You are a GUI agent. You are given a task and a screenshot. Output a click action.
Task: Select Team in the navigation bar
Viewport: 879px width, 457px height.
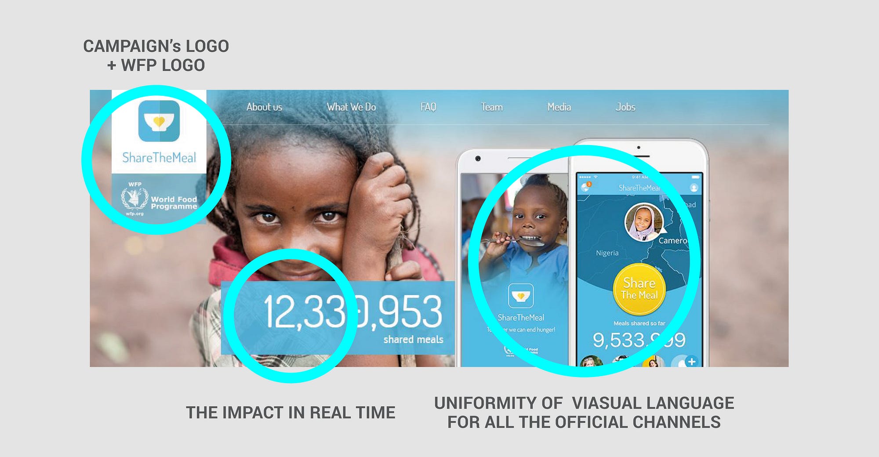tap(491, 107)
